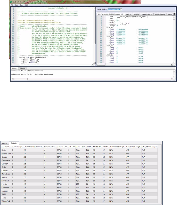Switch to the Barts ISA tab
Image resolution: width=177 pixels, height=205 pixels.
click(x=137, y=14)
